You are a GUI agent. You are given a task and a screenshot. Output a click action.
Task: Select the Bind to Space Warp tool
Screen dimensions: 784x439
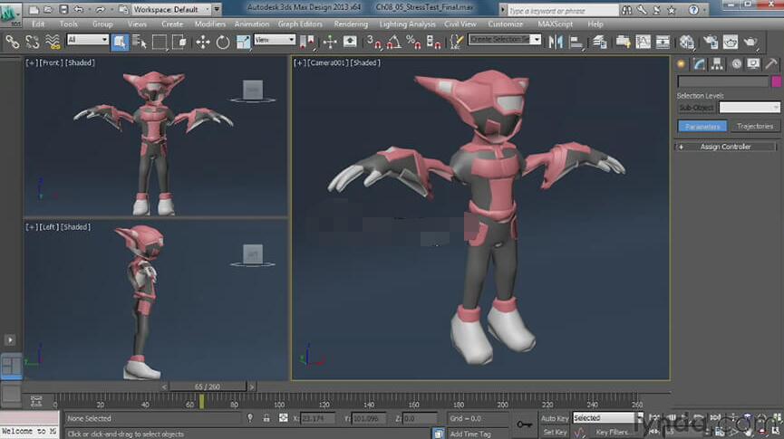[x=53, y=42]
